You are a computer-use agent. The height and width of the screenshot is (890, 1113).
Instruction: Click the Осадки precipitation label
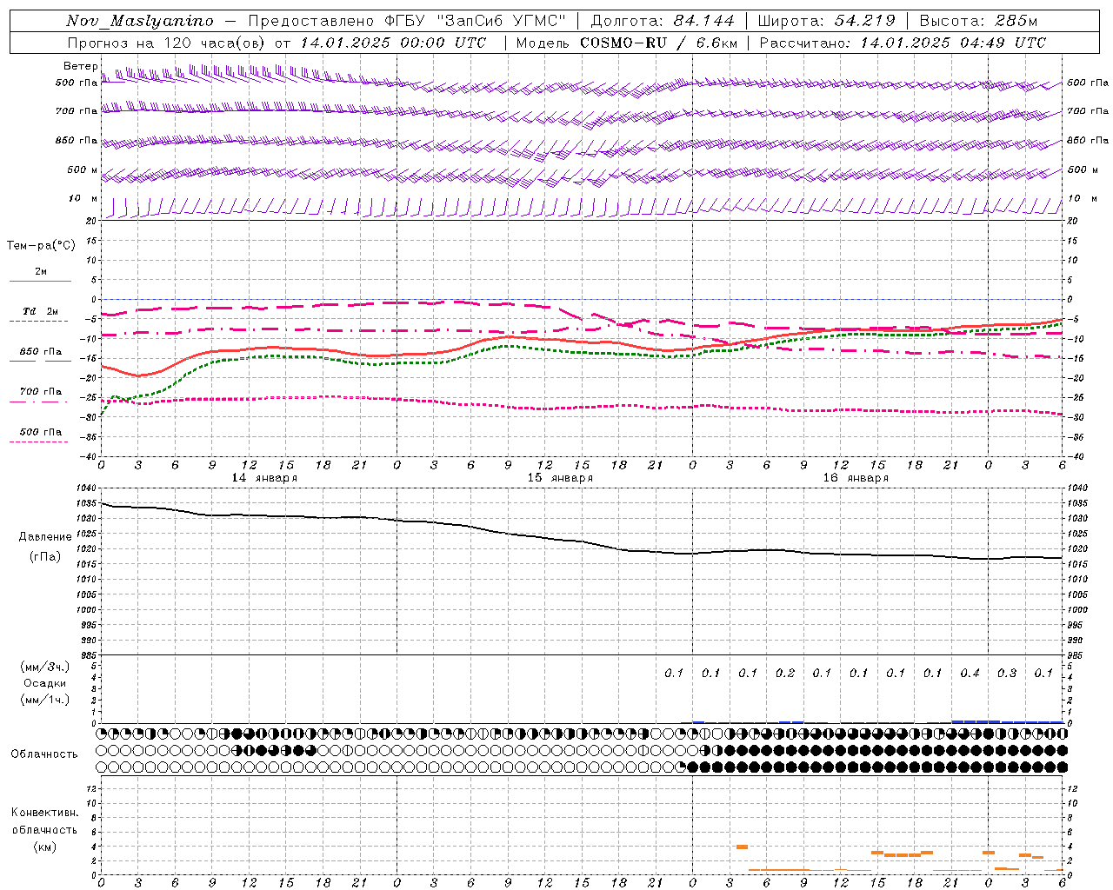click(x=45, y=683)
